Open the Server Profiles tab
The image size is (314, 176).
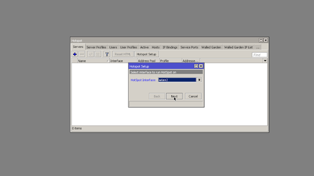pyautogui.click(x=96, y=47)
